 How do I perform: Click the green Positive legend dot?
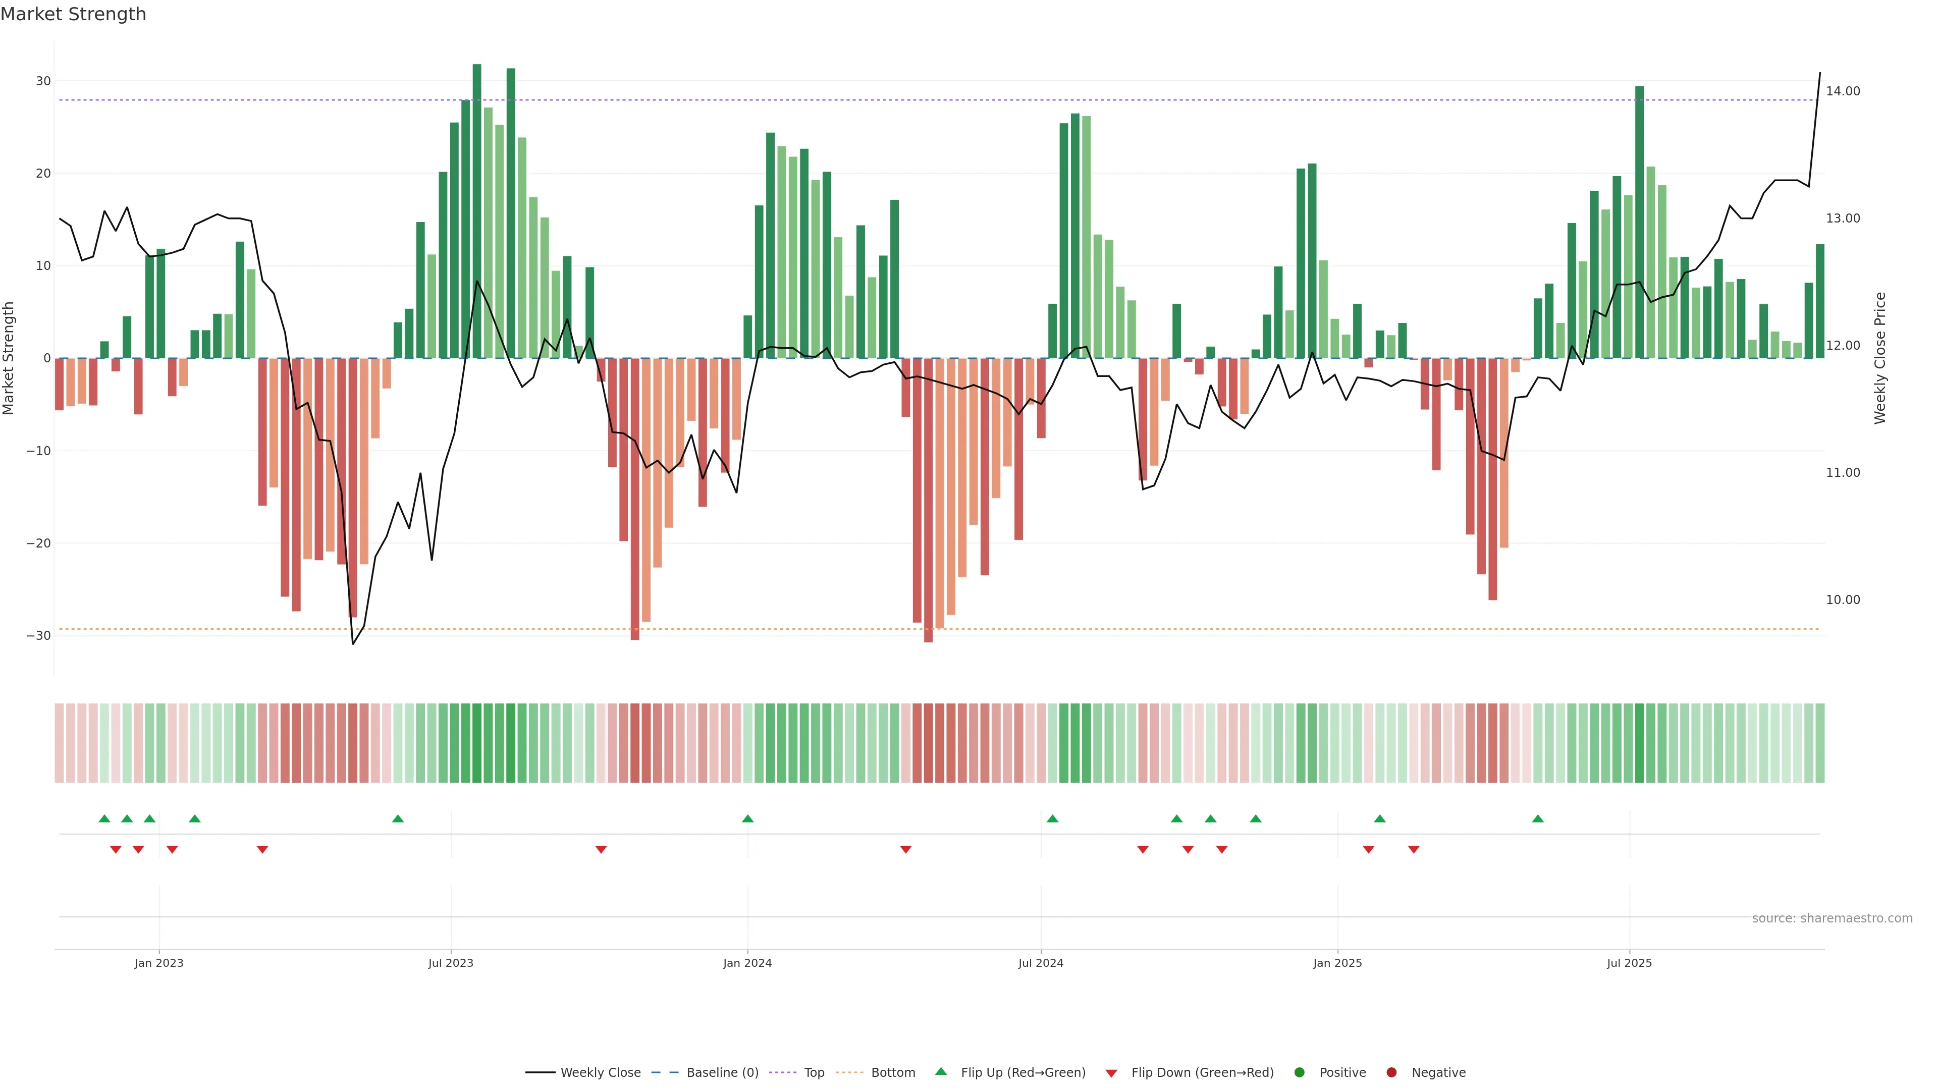point(1299,1073)
